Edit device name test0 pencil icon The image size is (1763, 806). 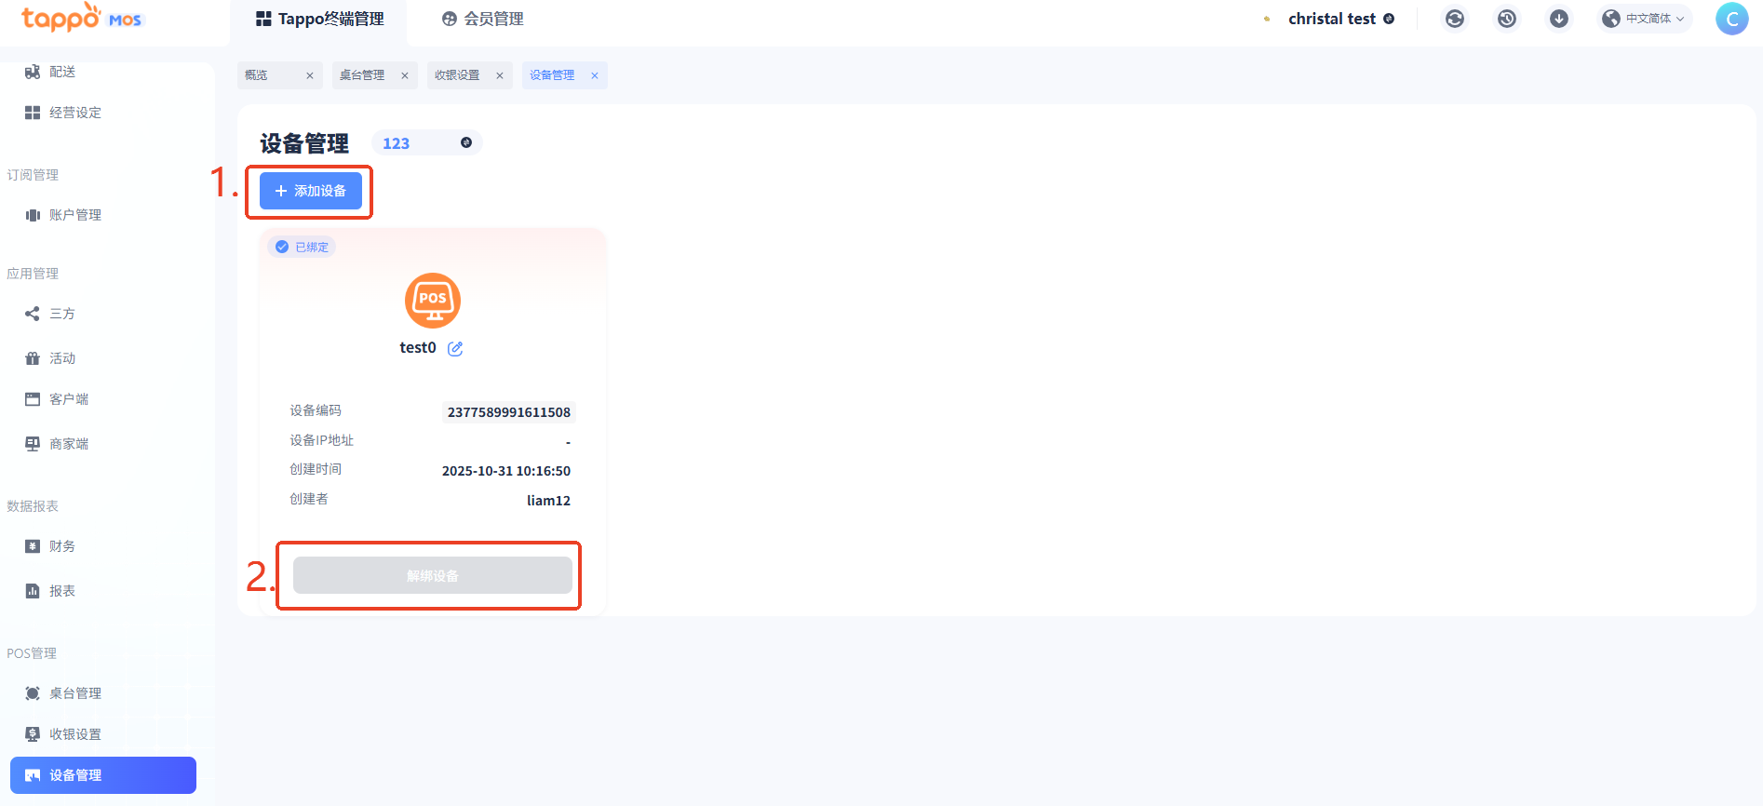click(455, 349)
